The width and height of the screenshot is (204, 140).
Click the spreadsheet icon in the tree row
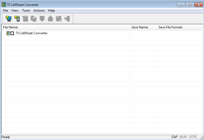click(8, 33)
